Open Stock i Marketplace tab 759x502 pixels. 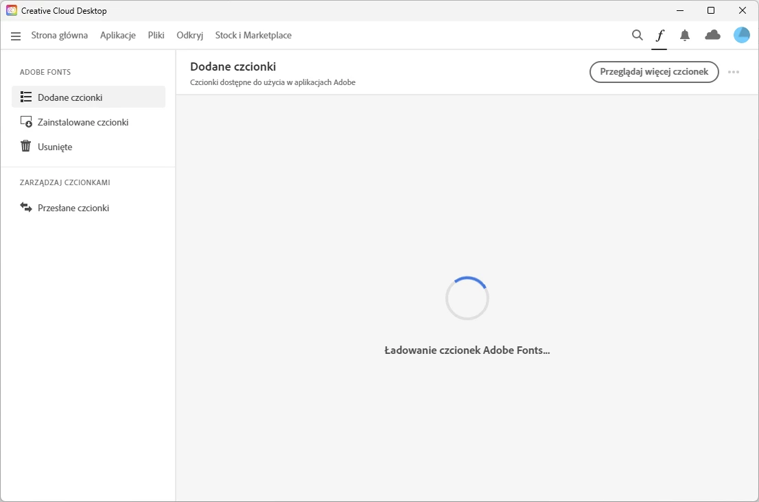(253, 35)
